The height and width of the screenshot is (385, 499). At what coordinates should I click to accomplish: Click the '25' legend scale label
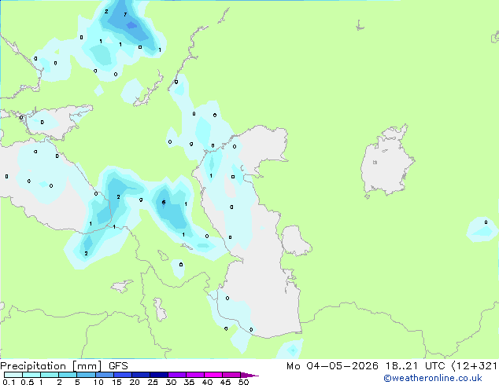coord(153,382)
